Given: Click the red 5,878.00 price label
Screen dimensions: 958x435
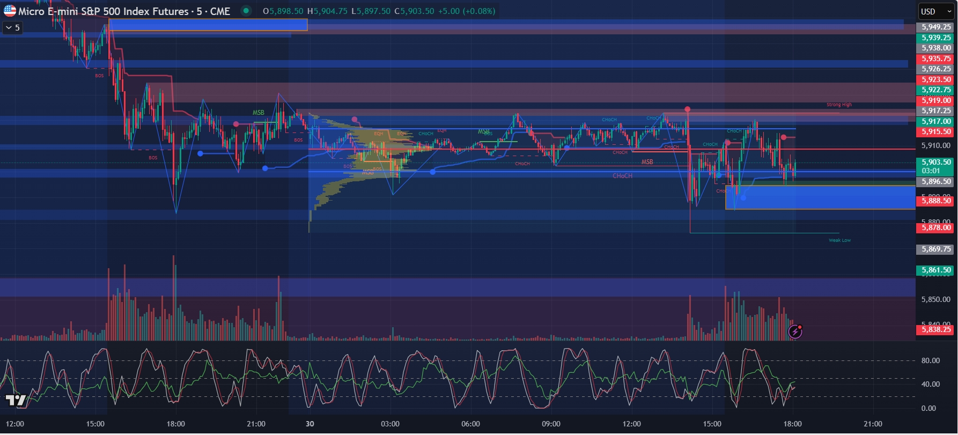Looking at the screenshot, I should (936, 227).
